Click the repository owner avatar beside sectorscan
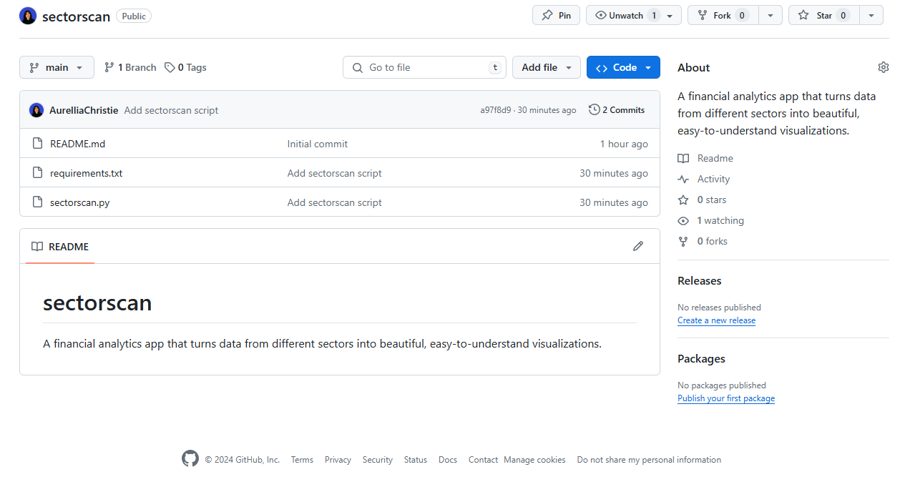This screenshot has width=900, height=487. click(28, 16)
